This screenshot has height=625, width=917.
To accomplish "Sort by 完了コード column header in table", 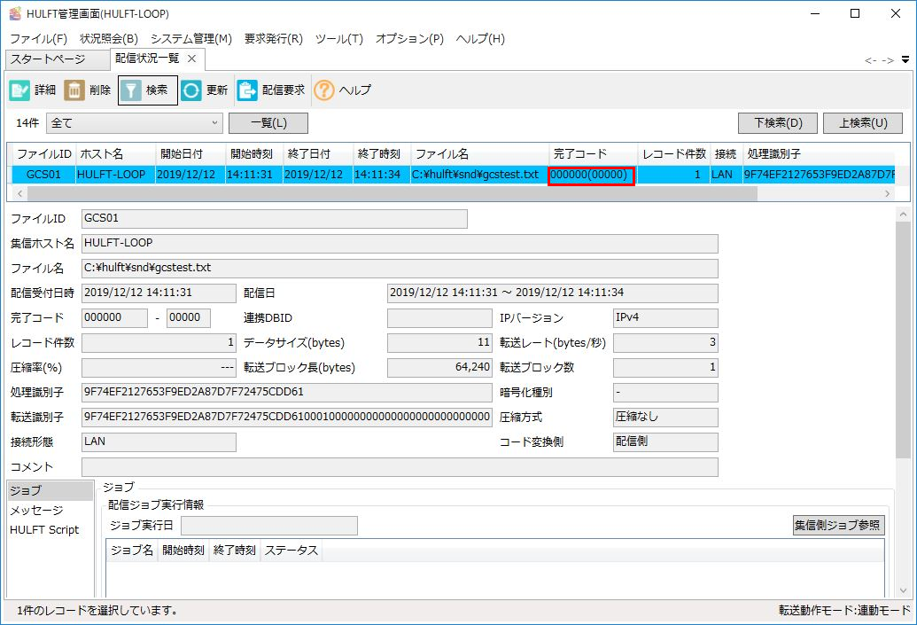I will (x=593, y=154).
